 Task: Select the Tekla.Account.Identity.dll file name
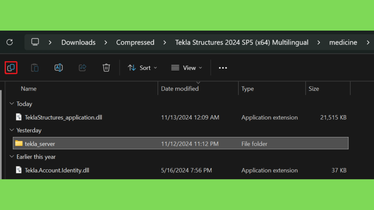57,170
